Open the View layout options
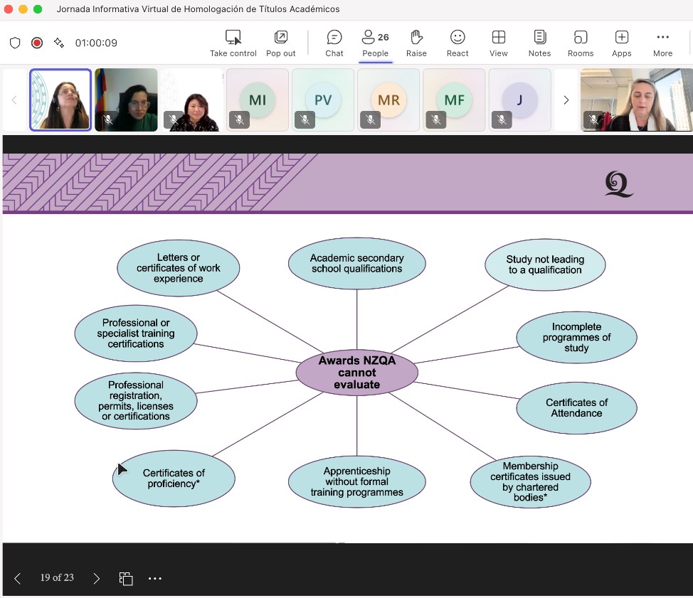 coord(499,43)
